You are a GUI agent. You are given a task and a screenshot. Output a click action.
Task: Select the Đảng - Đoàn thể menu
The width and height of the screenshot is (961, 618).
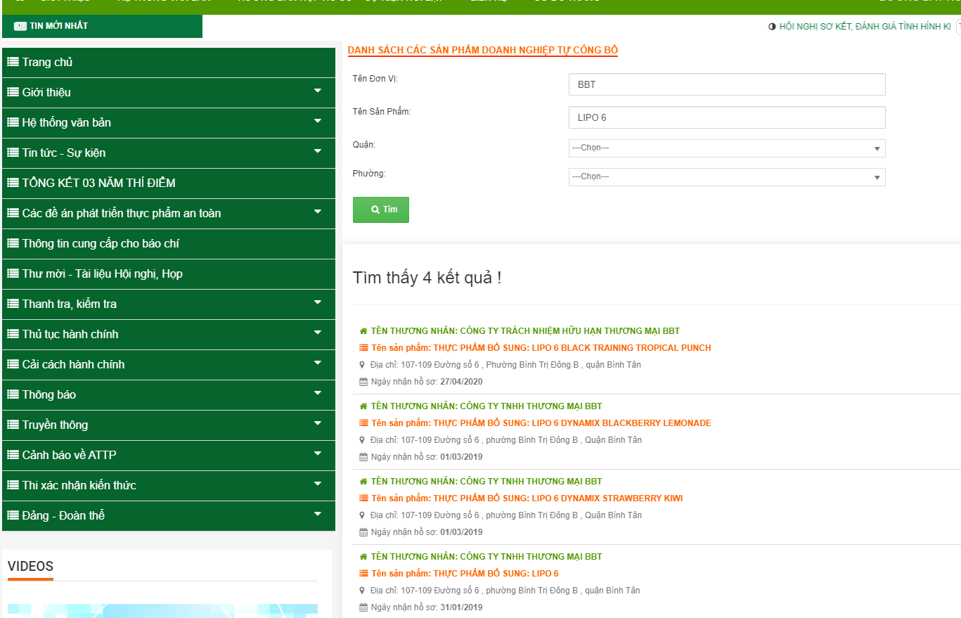[x=169, y=516]
